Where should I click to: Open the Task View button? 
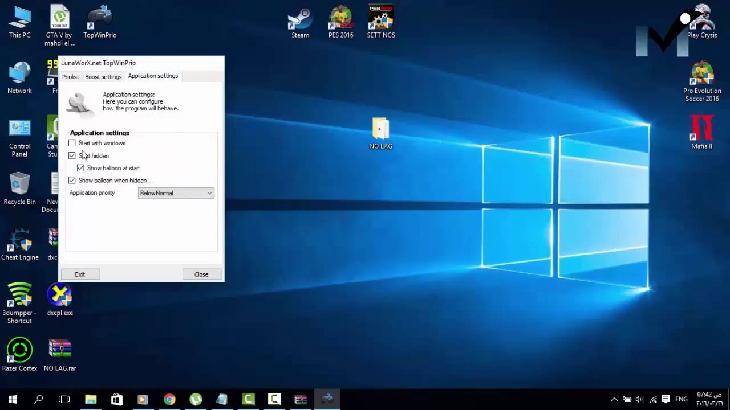pyautogui.click(x=64, y=399)
